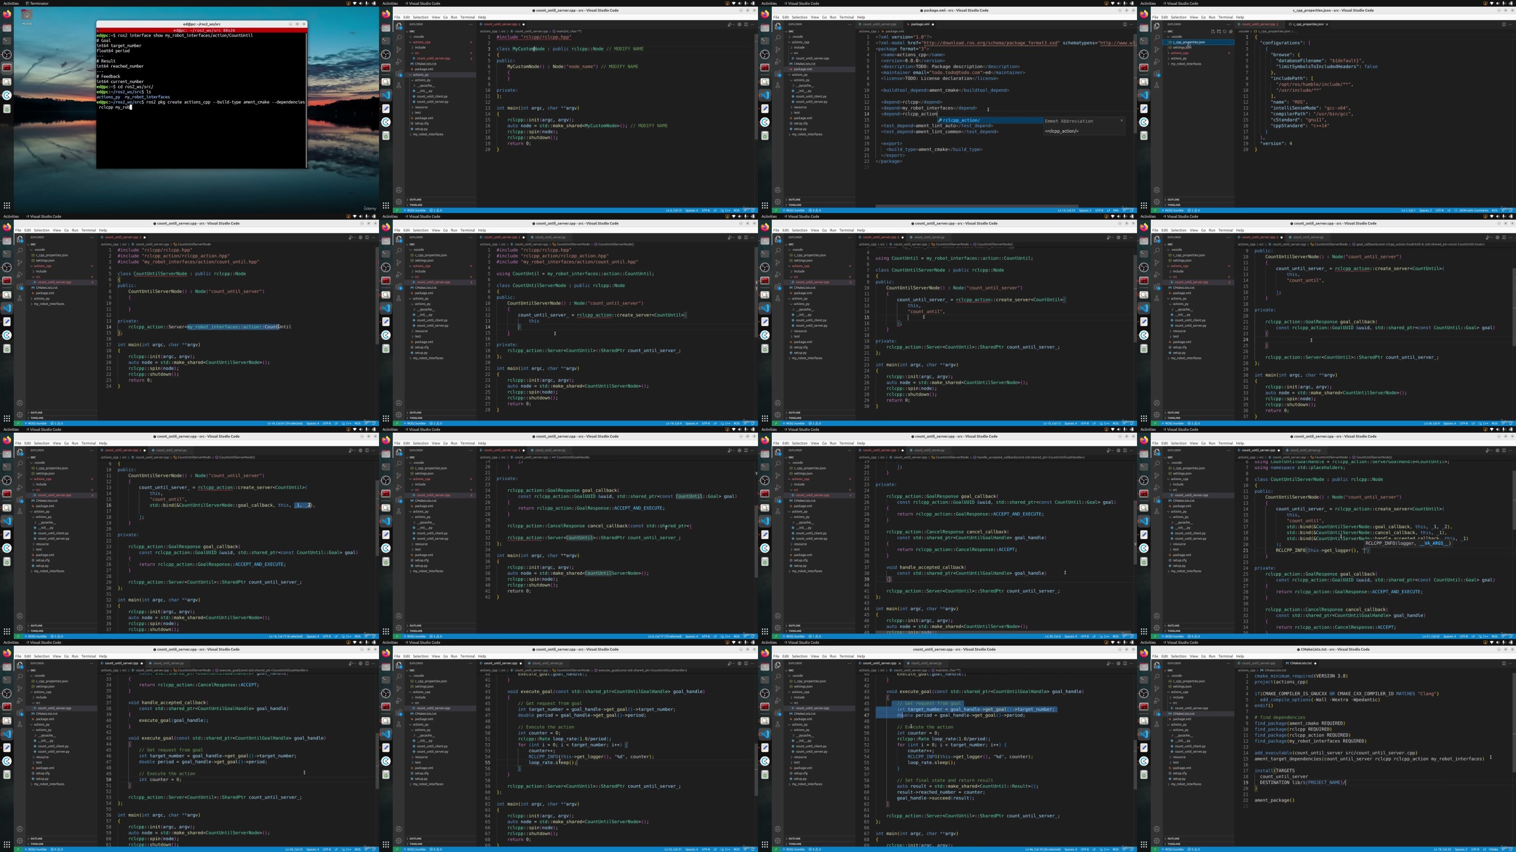The width and height of the screenshot is (1516, 852).
Task: Open Selection menu in package.xml window
Action: click(x=799, y=17)
